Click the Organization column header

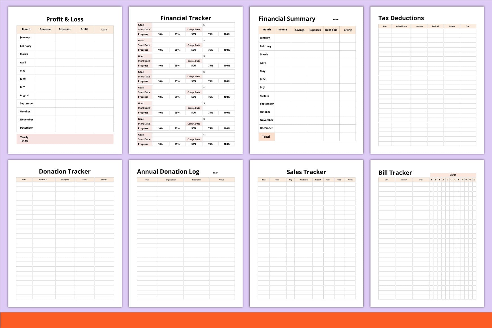tap(171, 180)
